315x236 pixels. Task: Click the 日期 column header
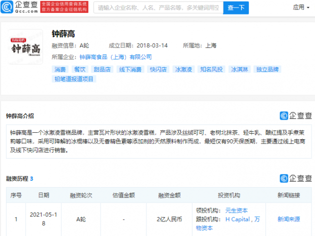point(43,195)
